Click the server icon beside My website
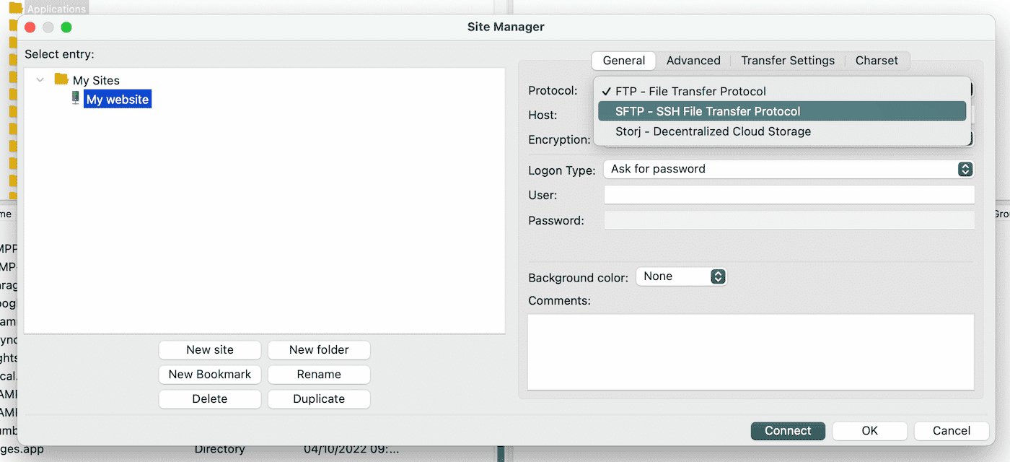The width and height of the screenshot is (1010, 462). point(75,98)
